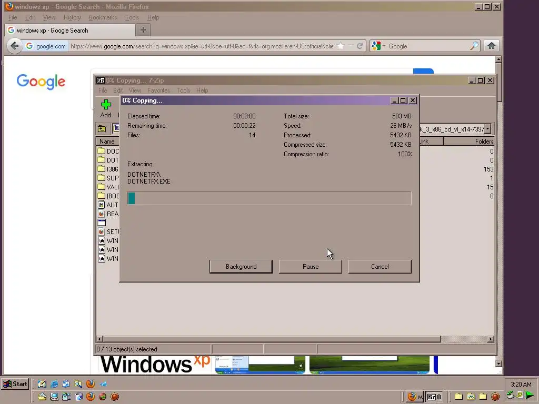Click the Folders column header in 7-Zip
539x404 pixels.
coord(469,141)
